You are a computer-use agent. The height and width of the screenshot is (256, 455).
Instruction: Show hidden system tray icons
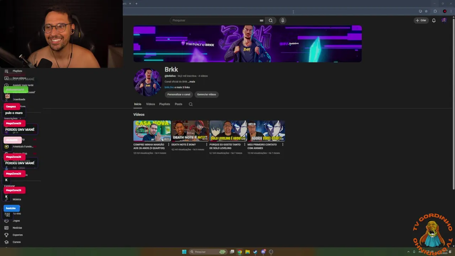point(408,252)
